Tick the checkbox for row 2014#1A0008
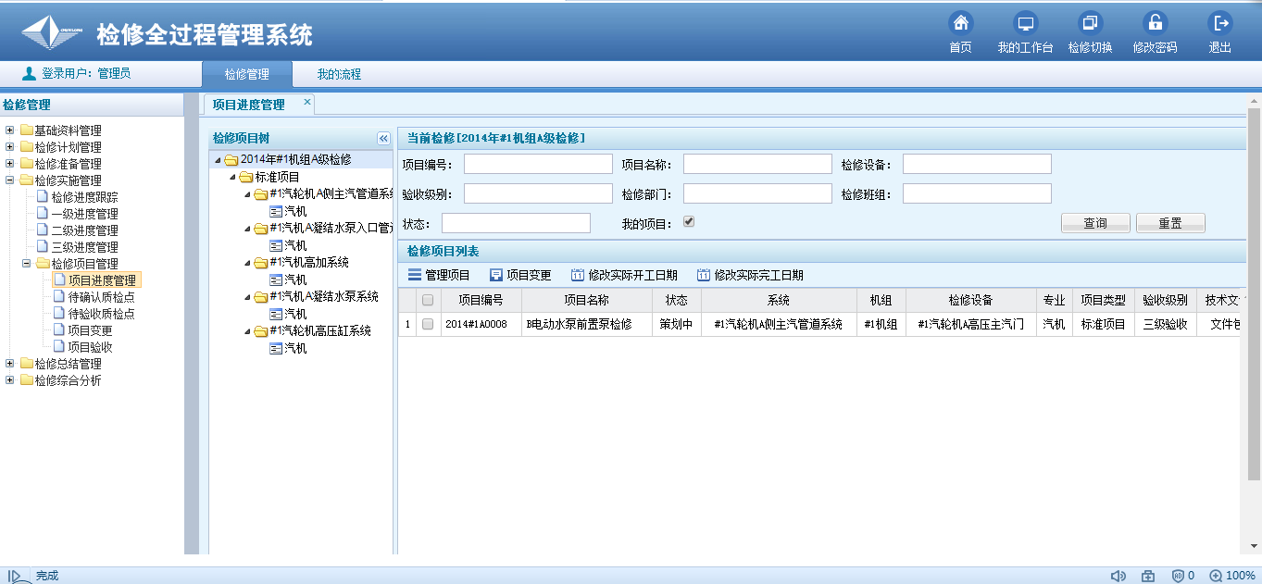Viewport: 1262px width, 584px height. pos(428,325)
